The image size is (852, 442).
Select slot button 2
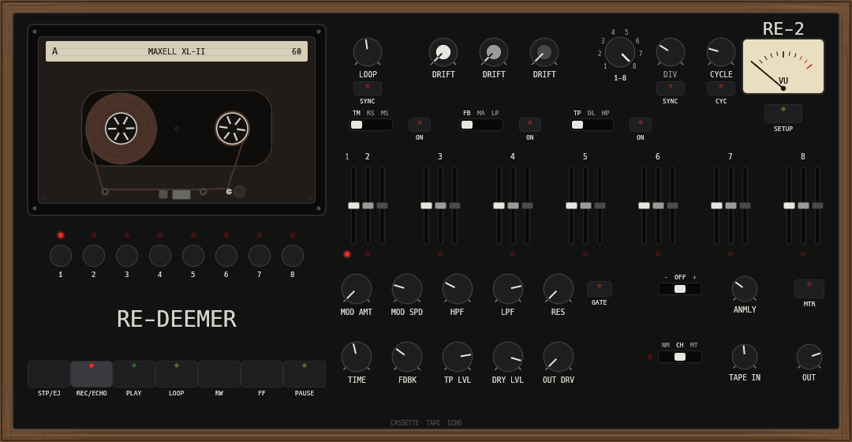click(93, 256)
